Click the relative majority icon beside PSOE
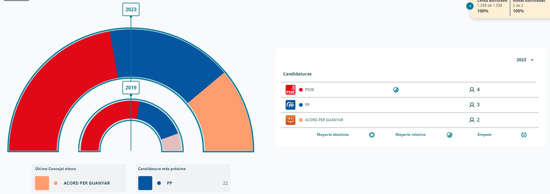Viewport: 550px width, 194px height. coord(396,90)
